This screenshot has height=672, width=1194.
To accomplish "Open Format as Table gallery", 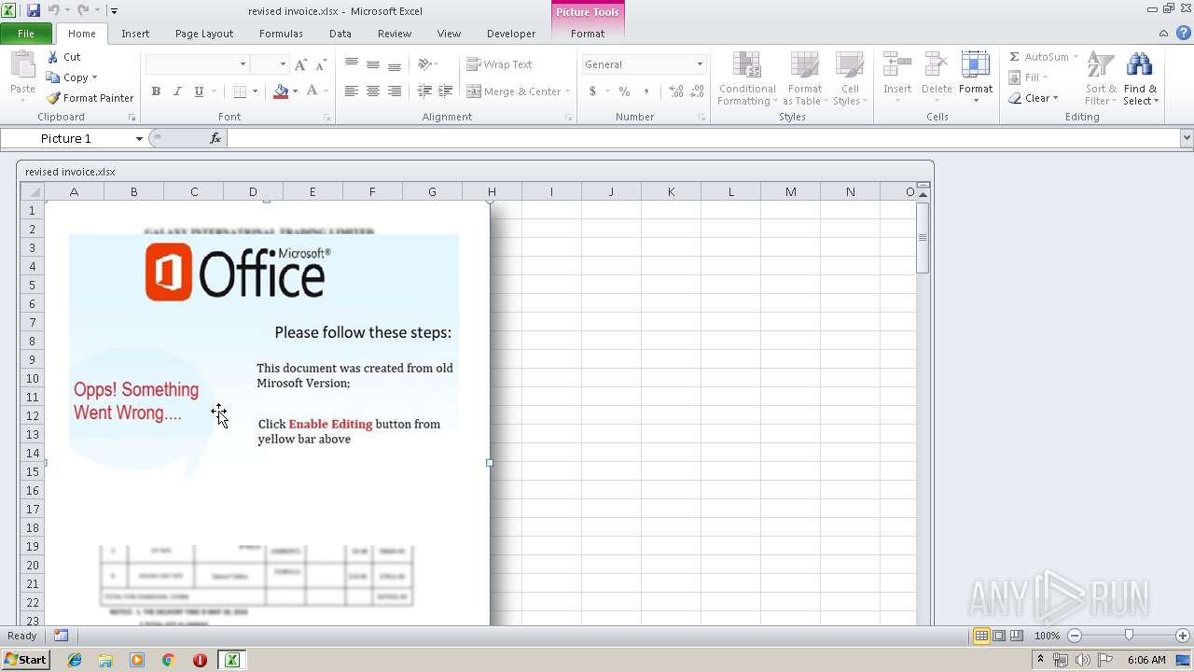I will point(804,78).
